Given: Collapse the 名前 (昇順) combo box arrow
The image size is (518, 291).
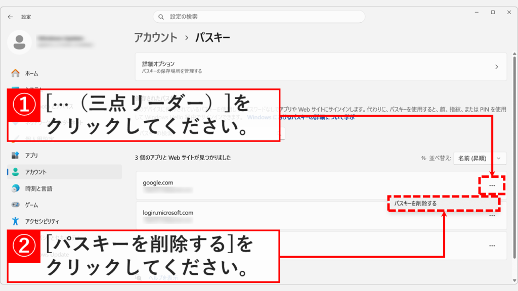Looking at the screenshot, I should coord(500,158).
